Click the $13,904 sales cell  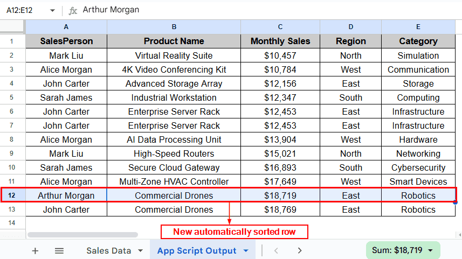280,139
